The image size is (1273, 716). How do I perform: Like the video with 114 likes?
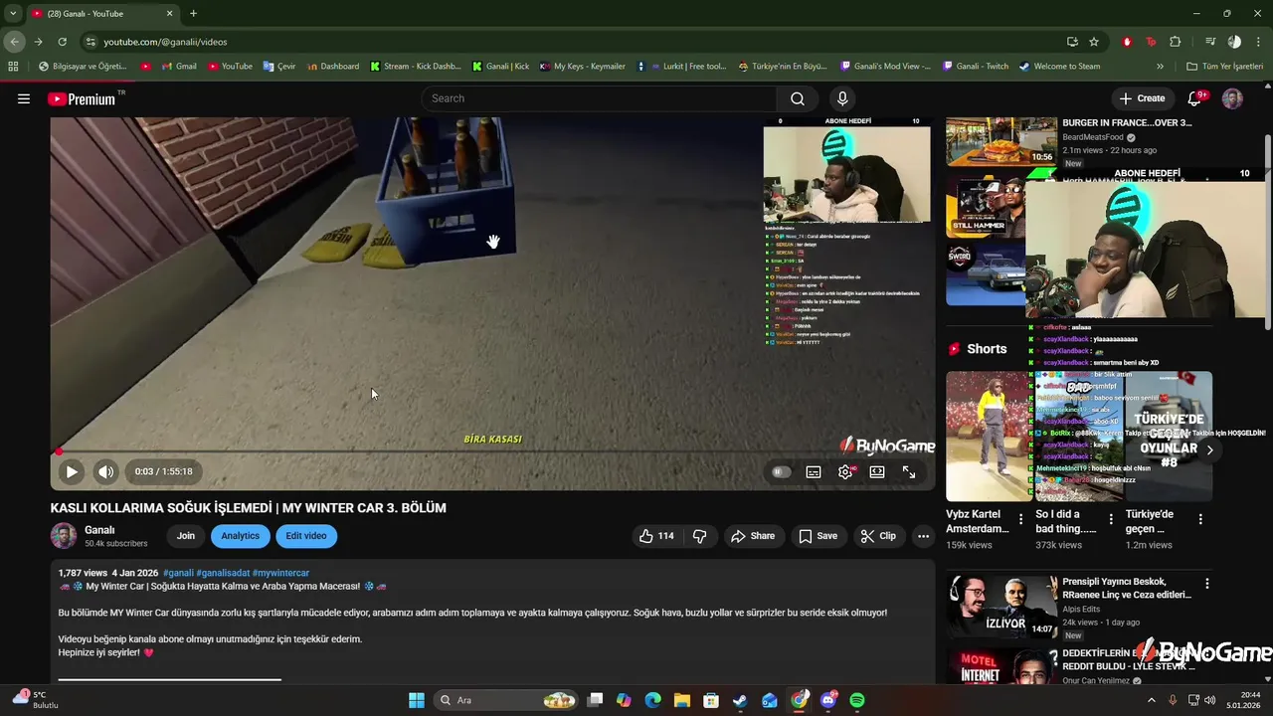coord(656,536)
